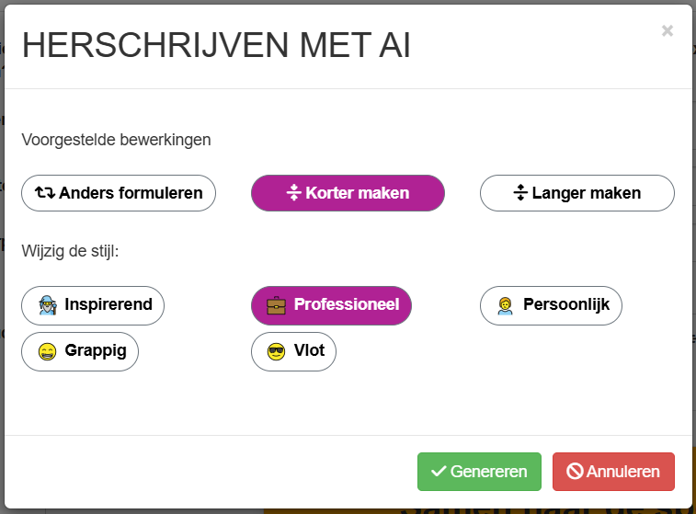Screen dimensions: 696x514
Task: Click the compress icon on Korter maken
Action: pos(294,193)
